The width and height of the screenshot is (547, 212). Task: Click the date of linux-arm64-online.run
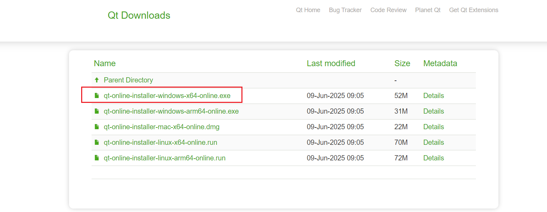tap(335, 158)
